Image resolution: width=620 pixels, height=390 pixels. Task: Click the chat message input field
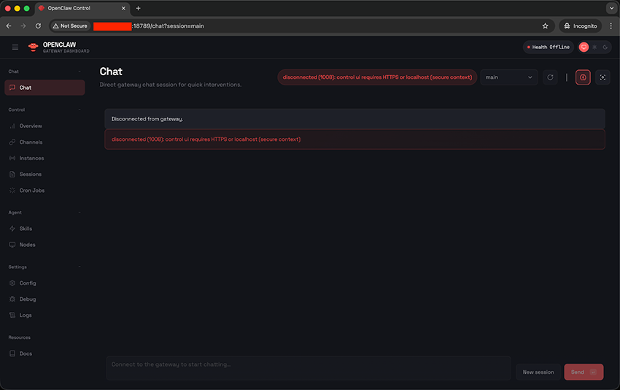pos(308,367)
